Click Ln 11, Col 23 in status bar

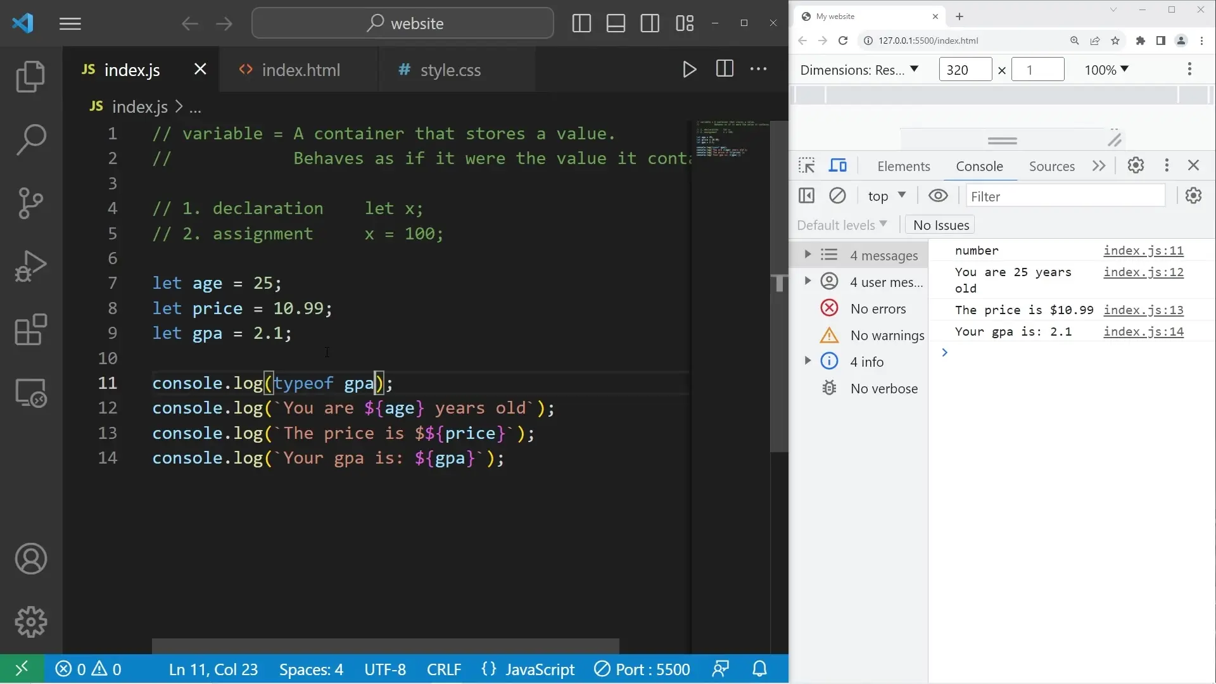(x=213, y=669)
